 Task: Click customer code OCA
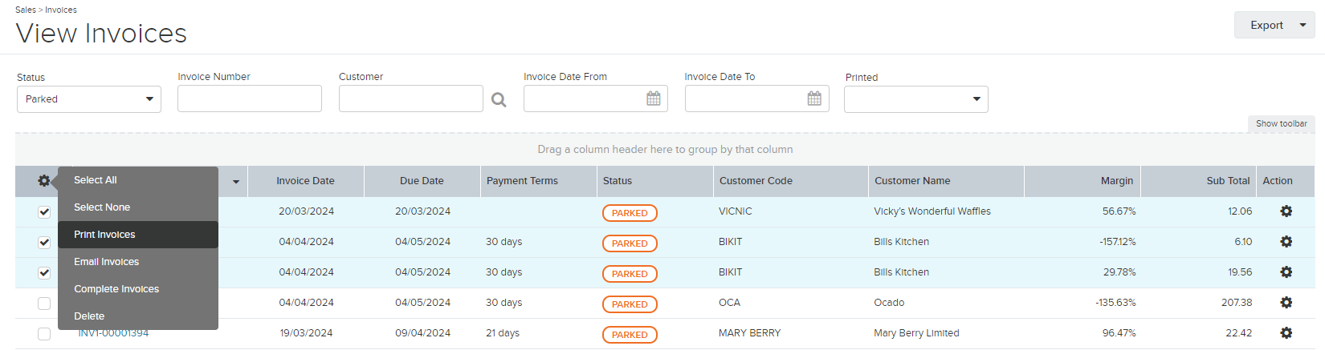click(729, 303)
